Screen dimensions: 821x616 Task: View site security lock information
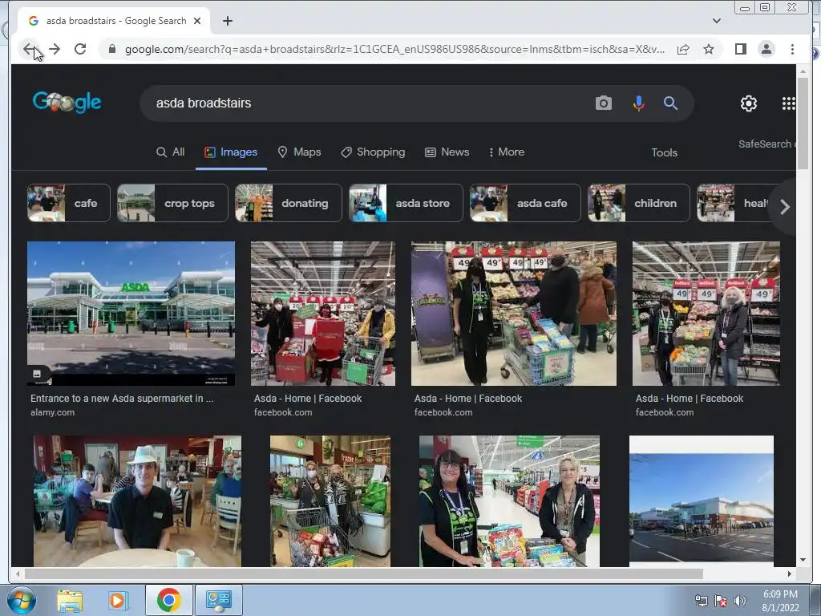tap(111, 49)
